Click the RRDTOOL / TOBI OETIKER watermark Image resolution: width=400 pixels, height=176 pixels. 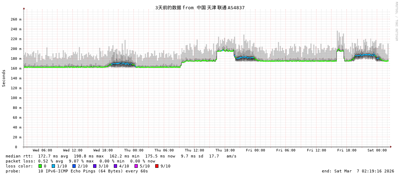396,21
